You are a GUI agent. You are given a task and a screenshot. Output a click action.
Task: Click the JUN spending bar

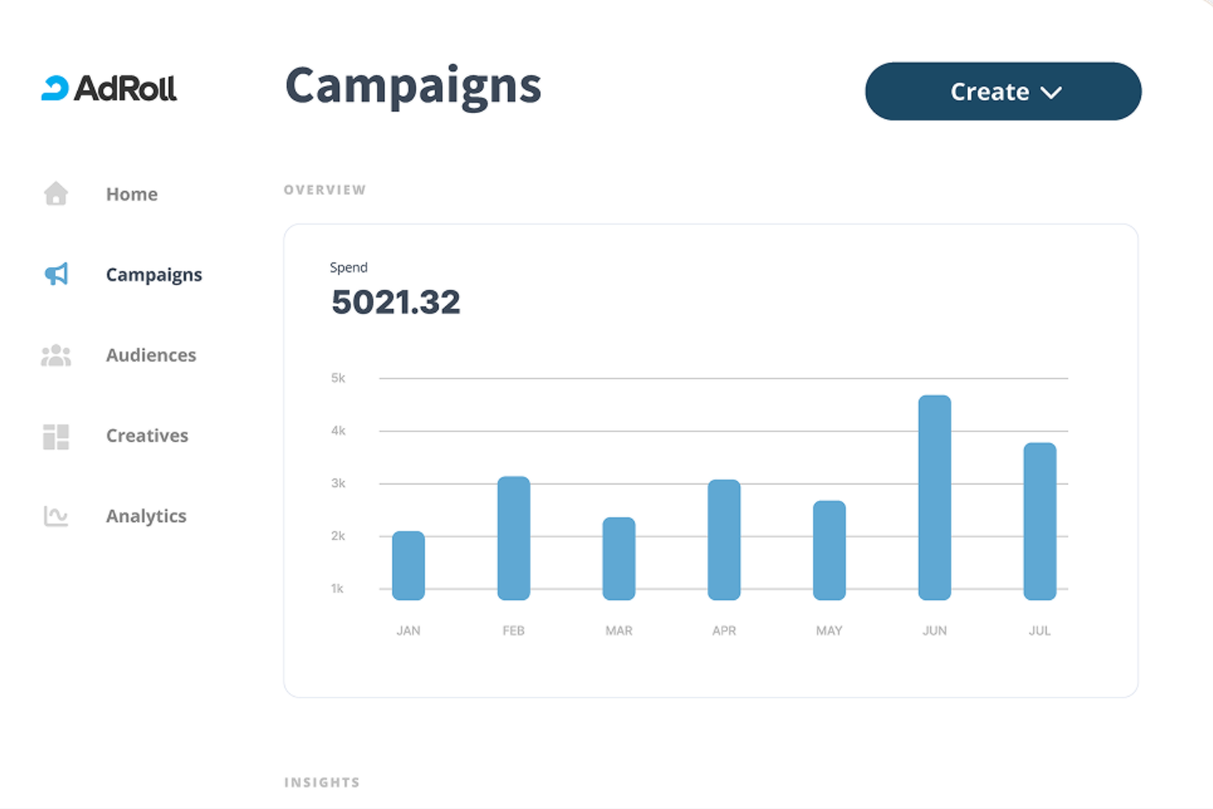point(934,496)
